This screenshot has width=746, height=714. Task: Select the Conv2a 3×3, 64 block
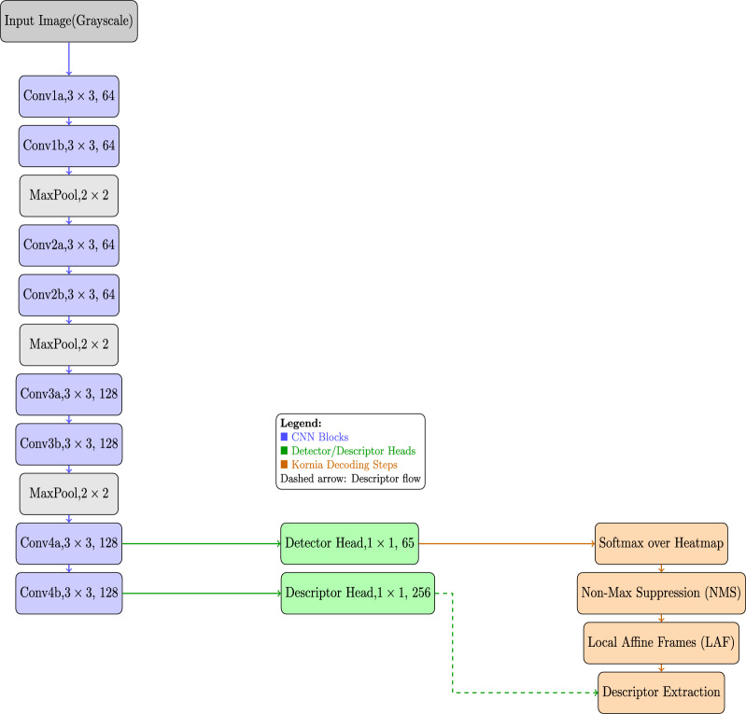click(69, 245)
